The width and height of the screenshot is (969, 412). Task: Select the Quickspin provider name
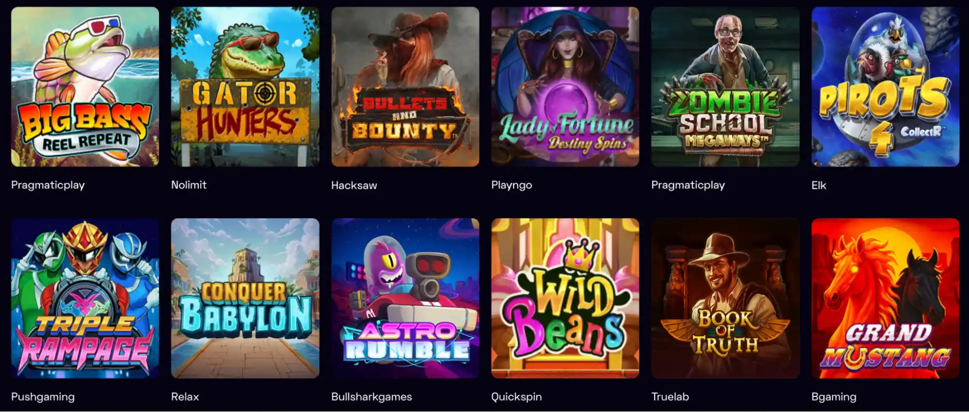516,397
